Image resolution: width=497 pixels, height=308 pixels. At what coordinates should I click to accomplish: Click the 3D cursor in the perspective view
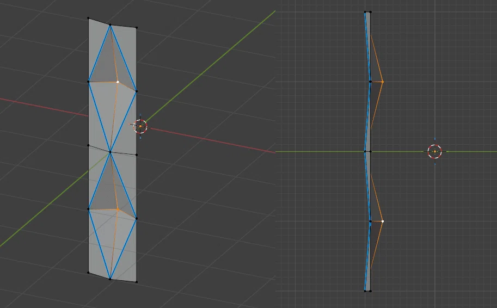pos(140,126)
